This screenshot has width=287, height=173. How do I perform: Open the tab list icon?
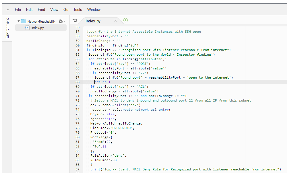[x=75, y=20]
